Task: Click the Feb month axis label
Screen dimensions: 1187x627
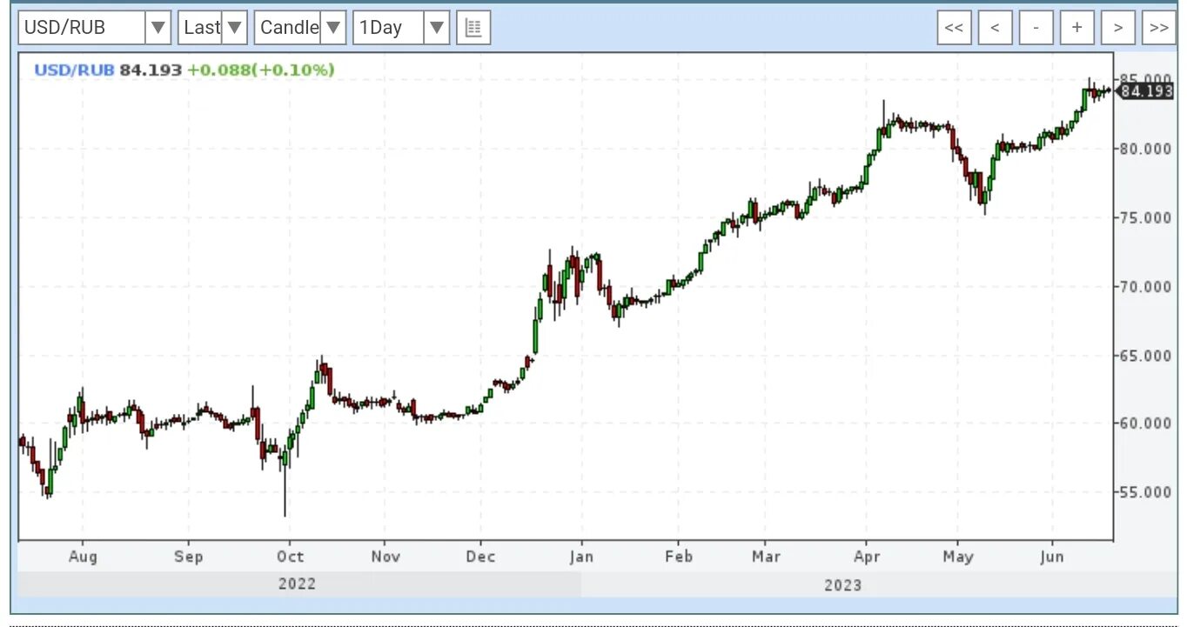Action: pos(679,557)
